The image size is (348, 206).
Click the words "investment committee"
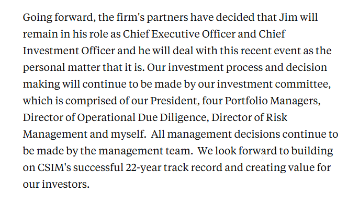coord(273,84)
